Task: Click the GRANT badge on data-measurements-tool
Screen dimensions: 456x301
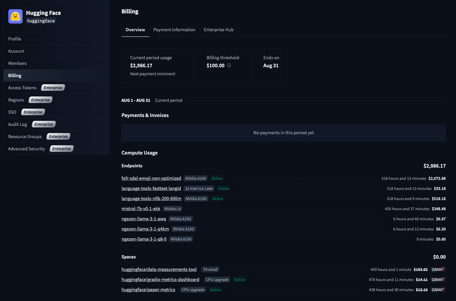Action: 438,269
